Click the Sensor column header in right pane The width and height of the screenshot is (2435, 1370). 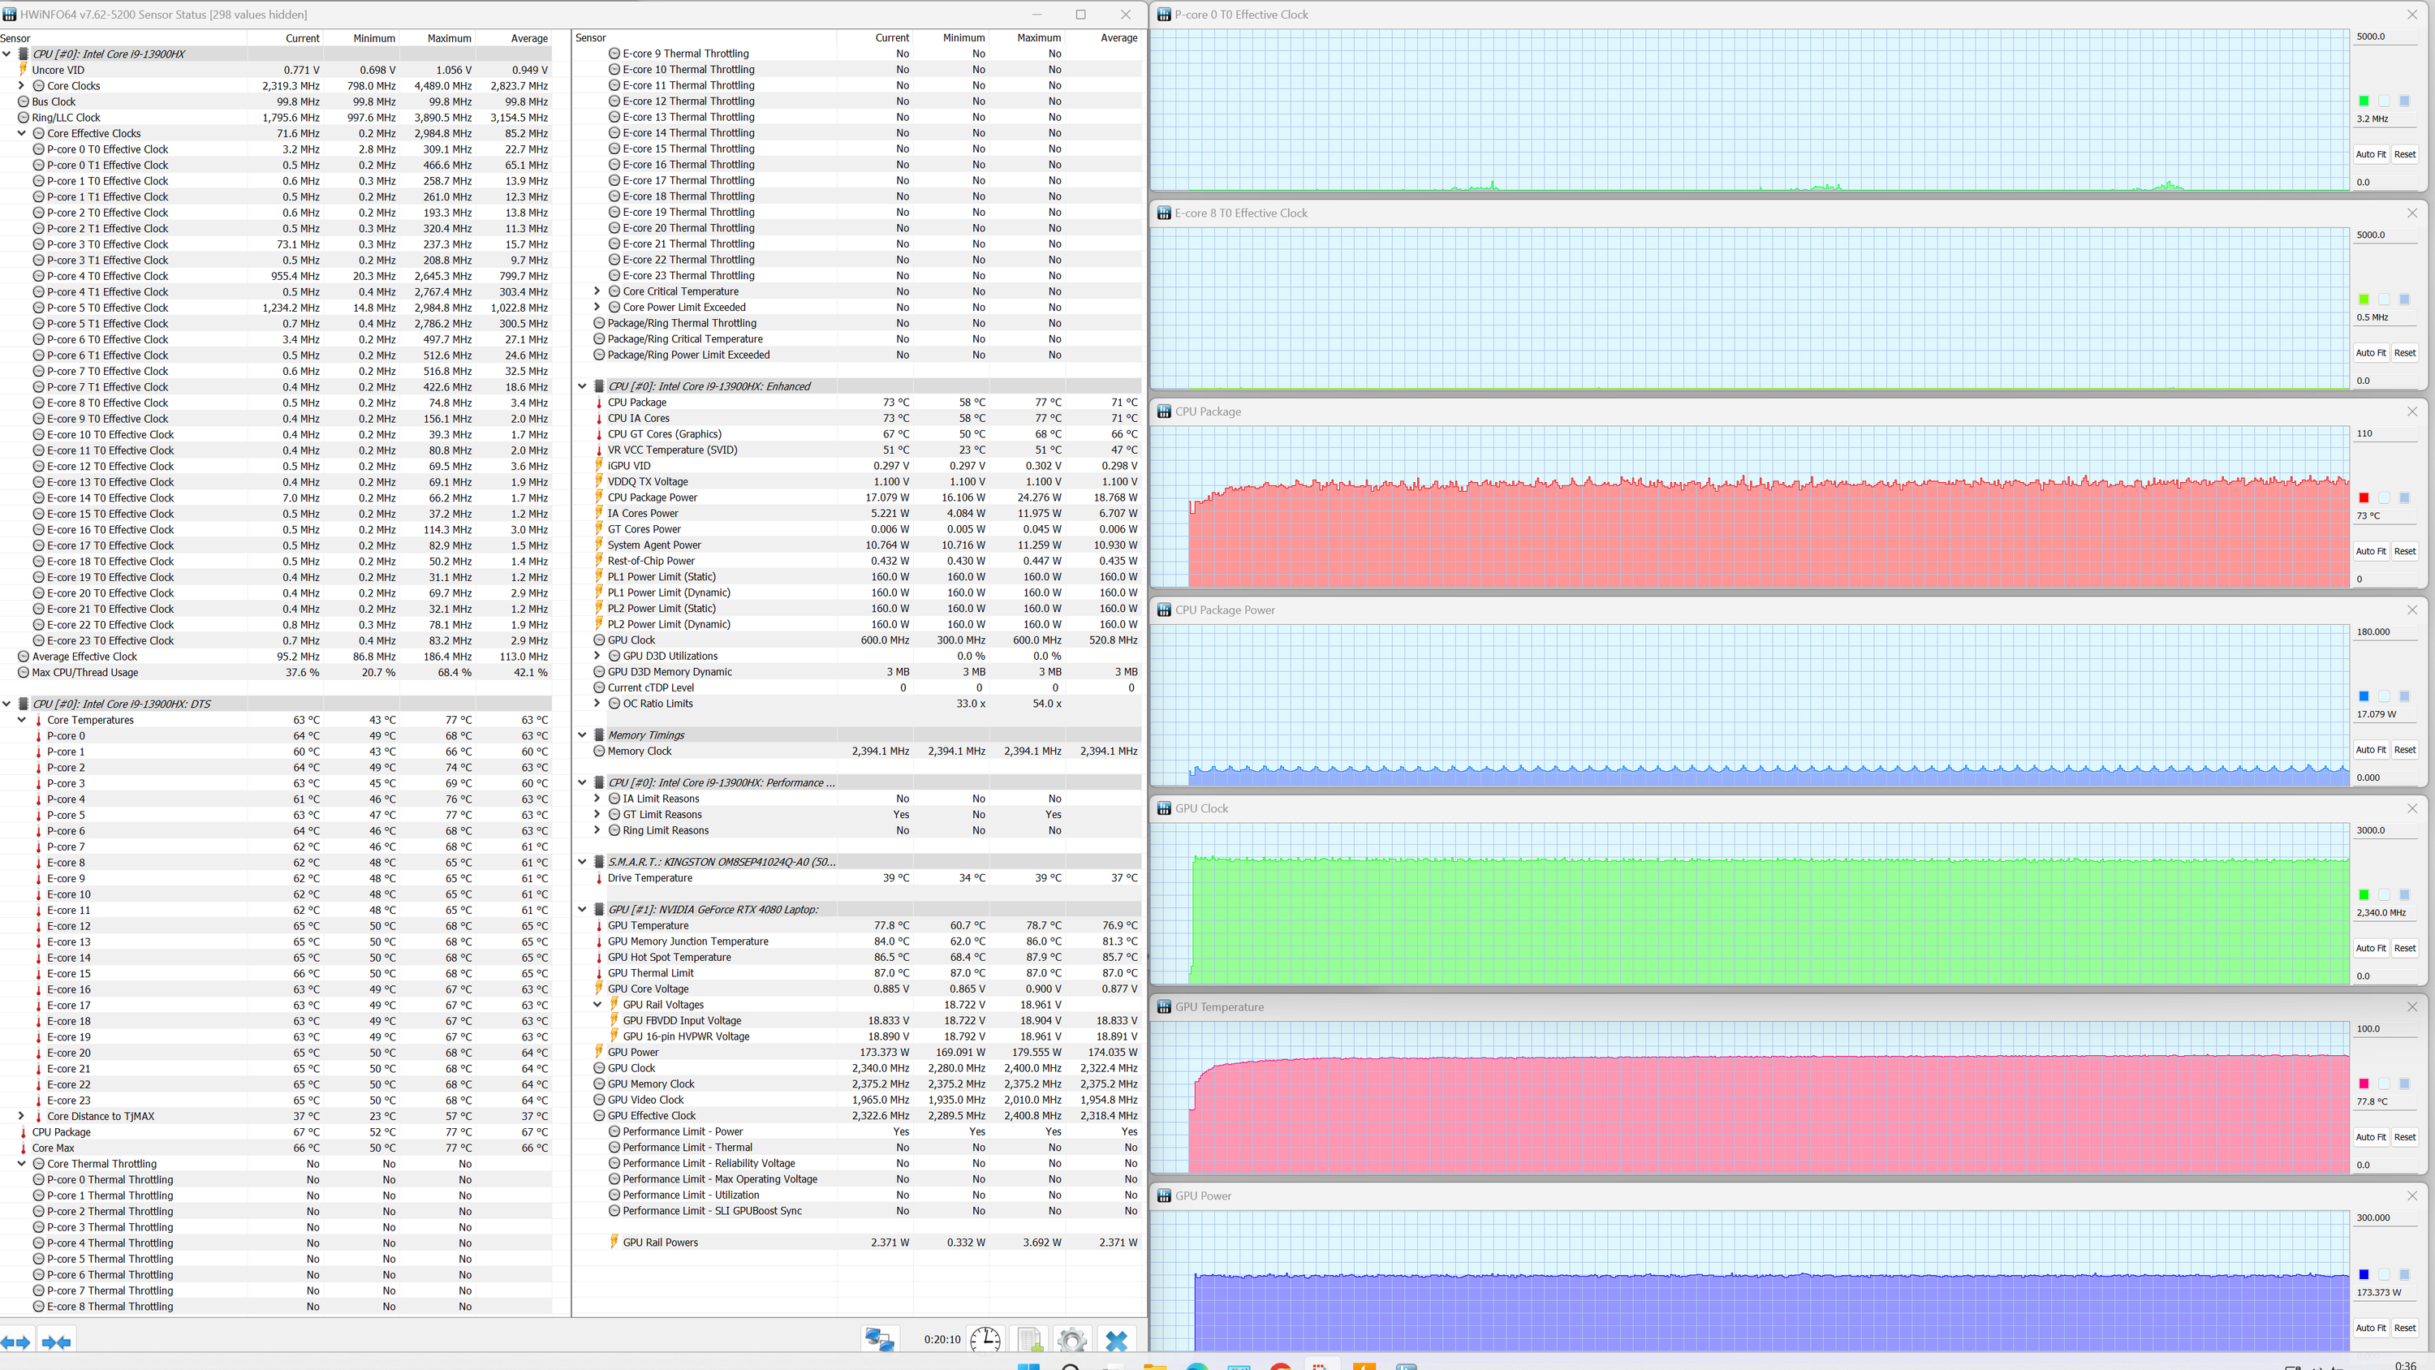pos(591,38)
